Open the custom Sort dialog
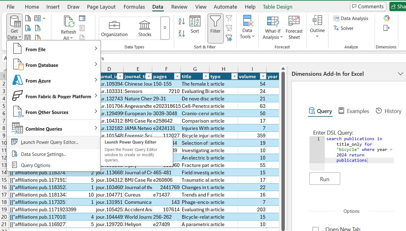This screenshot has height=231, width=406. (x=195, y=25)
